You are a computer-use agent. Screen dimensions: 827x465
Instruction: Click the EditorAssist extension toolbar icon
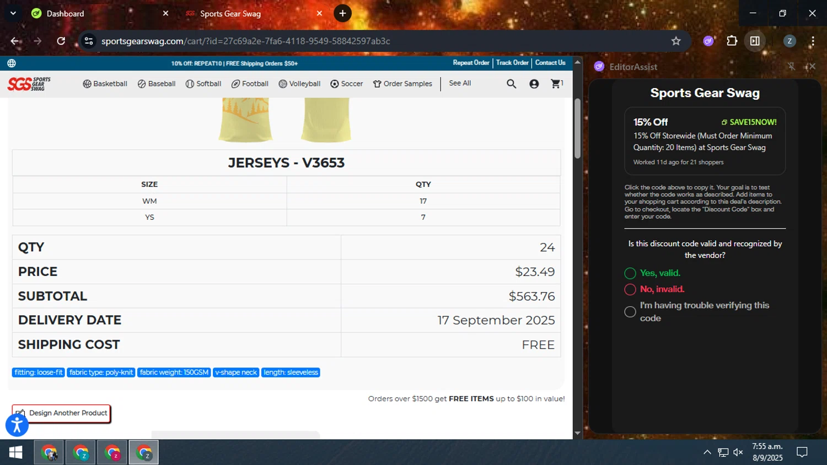pos(708,41)
